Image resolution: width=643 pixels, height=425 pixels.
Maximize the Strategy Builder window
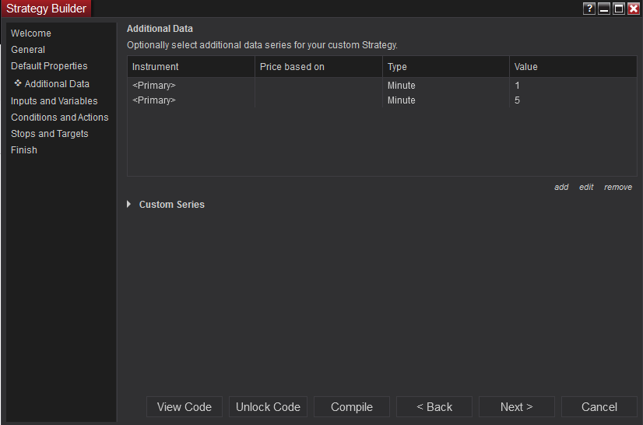(x=619, y=9)
